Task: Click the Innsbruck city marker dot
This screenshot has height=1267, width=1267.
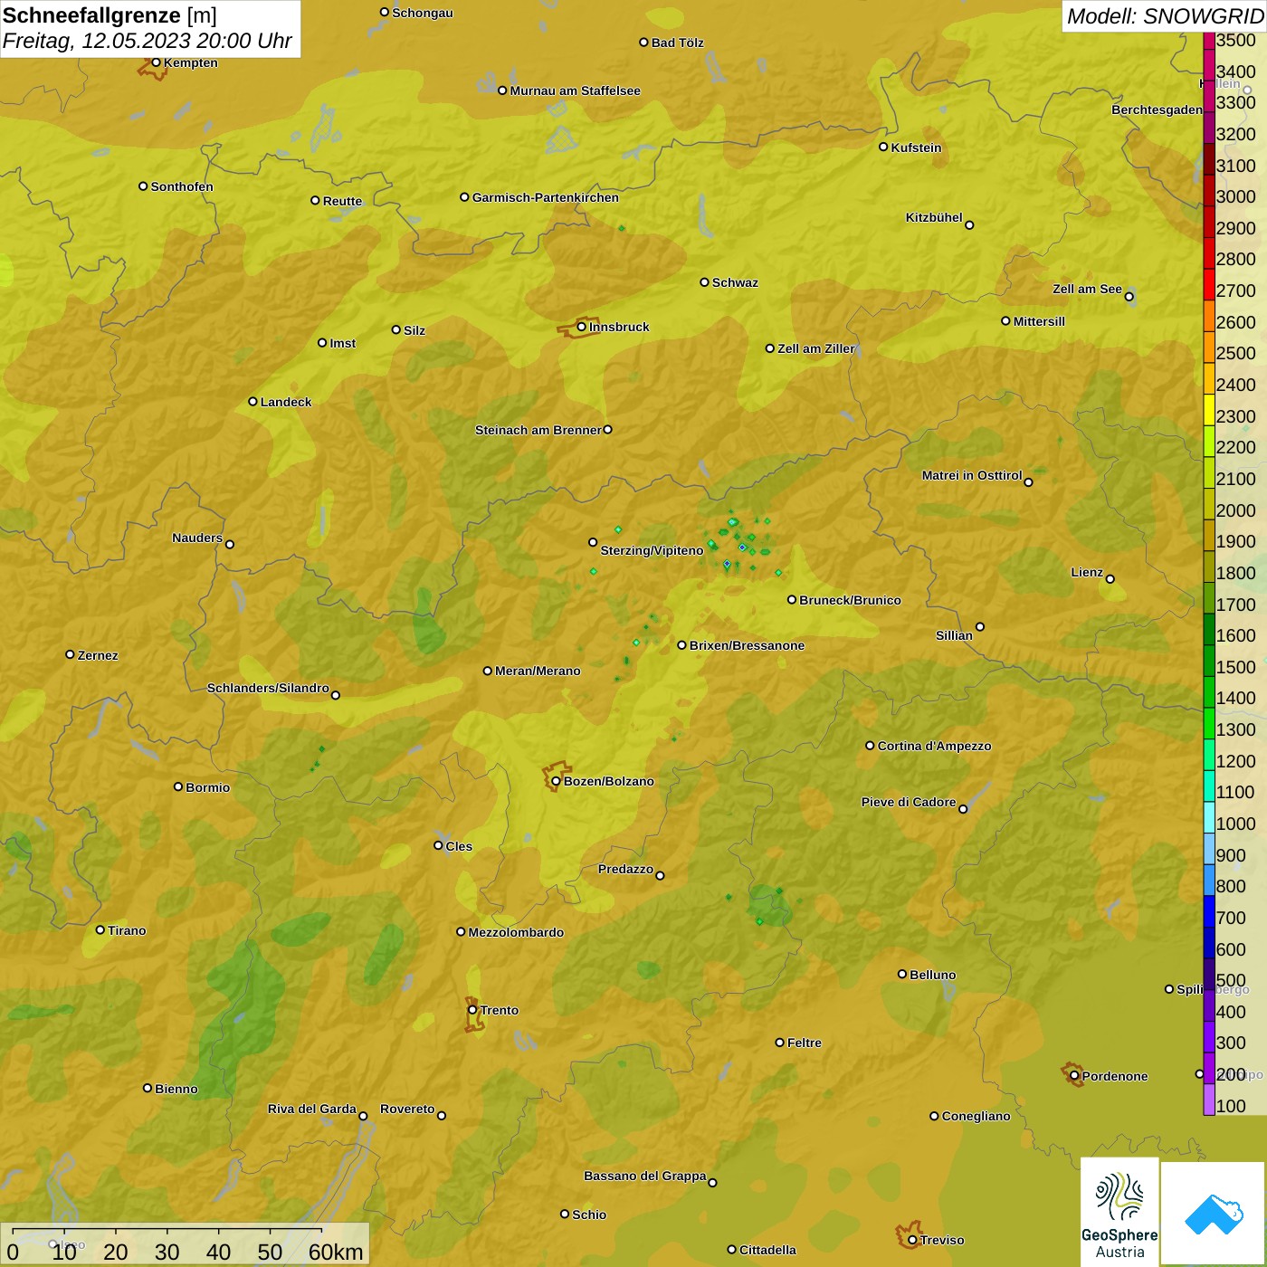Action: (x=581, y=327)
